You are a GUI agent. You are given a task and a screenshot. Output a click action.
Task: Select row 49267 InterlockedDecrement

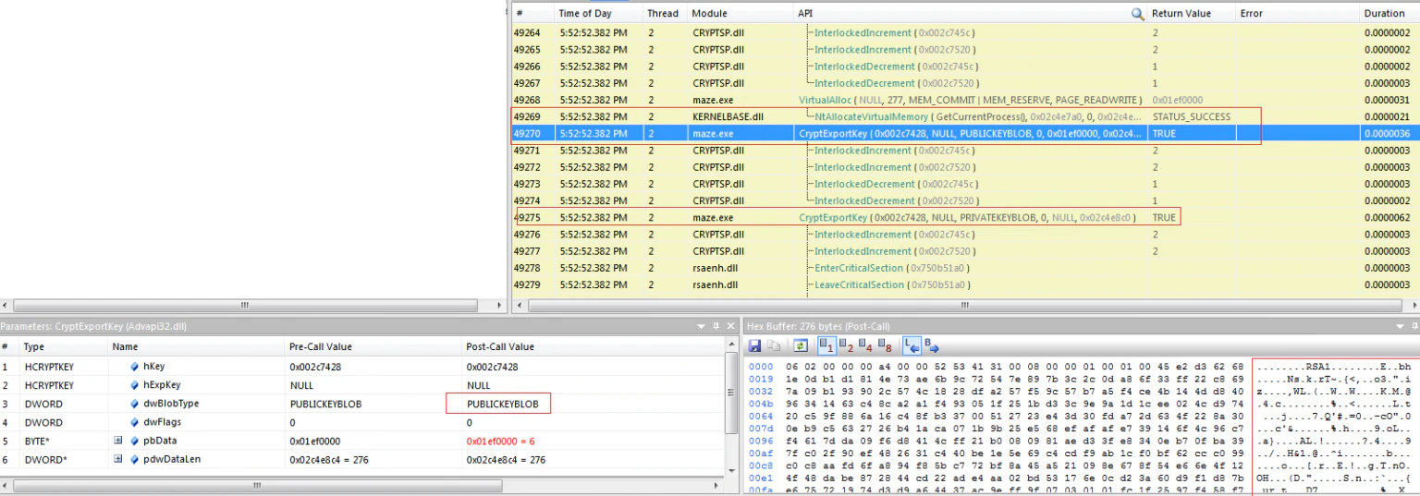(965, 83)
